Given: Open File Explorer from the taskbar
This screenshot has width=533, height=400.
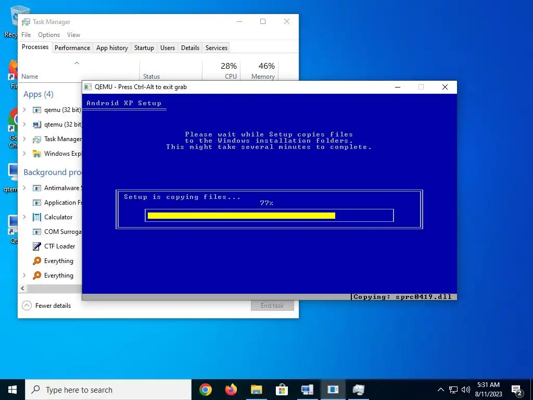Looking at the screenshot, I should (257, 390).
